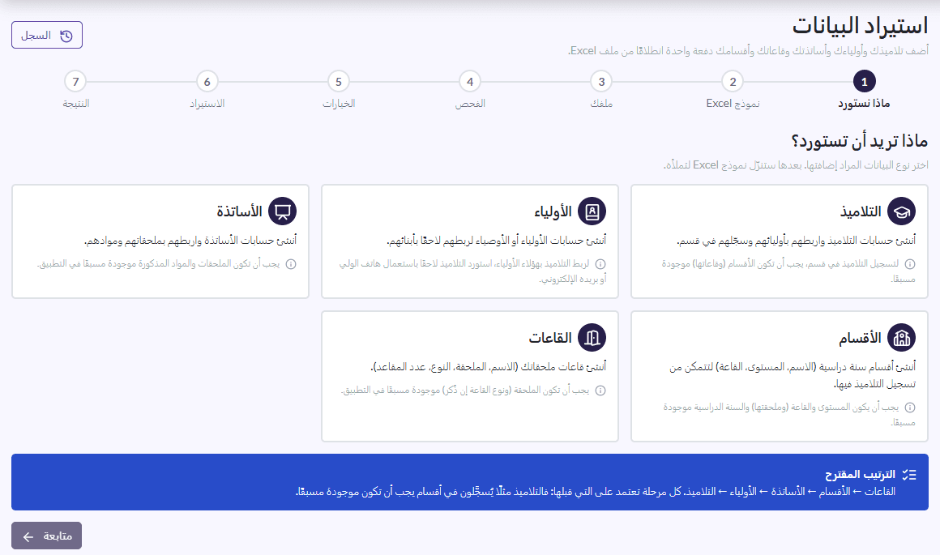Choose the الأقسام import card title
This screenshot has height=555, width=940.
coord(860,338)
